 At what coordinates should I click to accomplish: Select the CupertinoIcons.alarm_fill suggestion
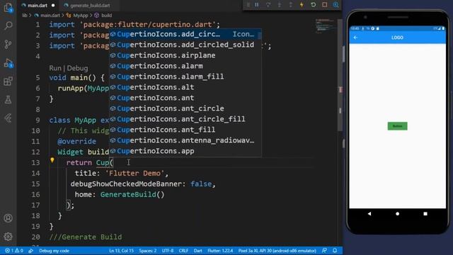[185, 76]
